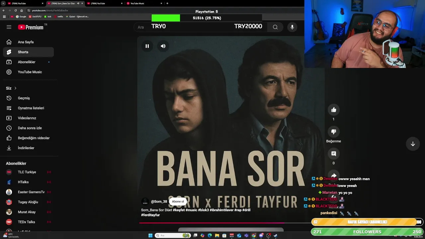Click the browser back arrow

pyautogui.click(x=4, y=10)
